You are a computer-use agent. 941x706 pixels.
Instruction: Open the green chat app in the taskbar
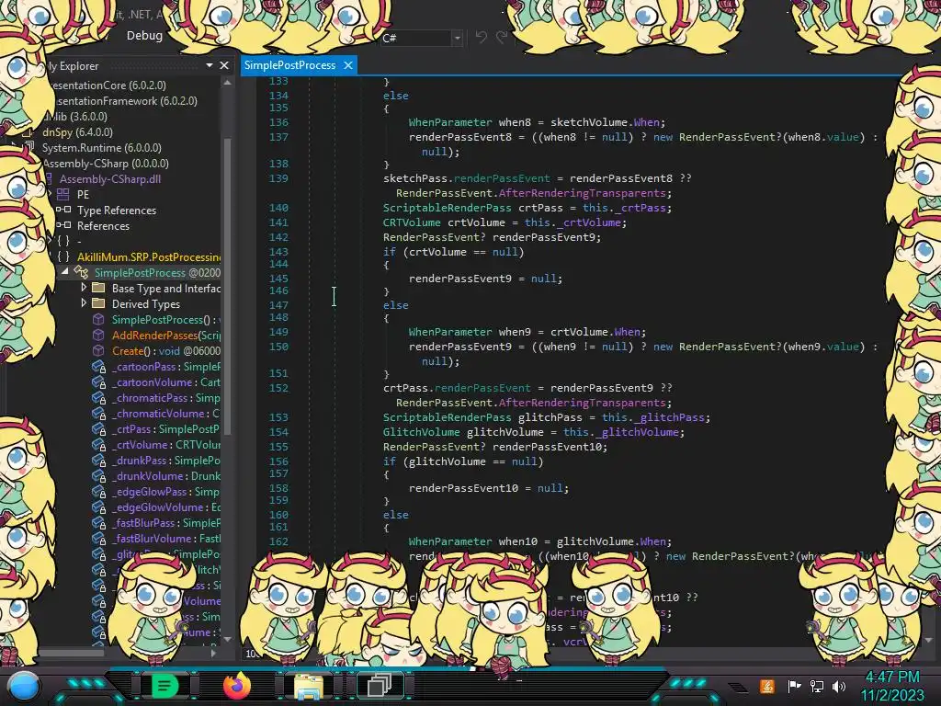point(164,686)
